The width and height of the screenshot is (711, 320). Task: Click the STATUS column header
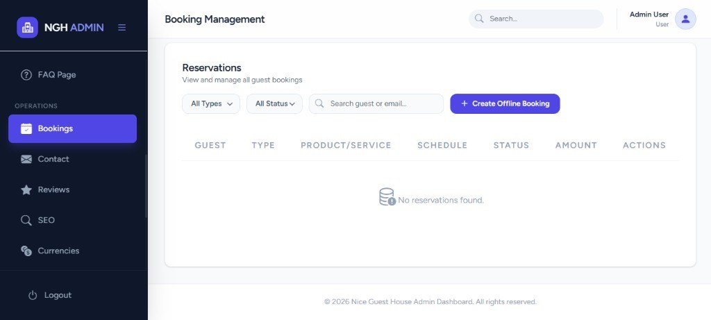(x=512, y=146)
